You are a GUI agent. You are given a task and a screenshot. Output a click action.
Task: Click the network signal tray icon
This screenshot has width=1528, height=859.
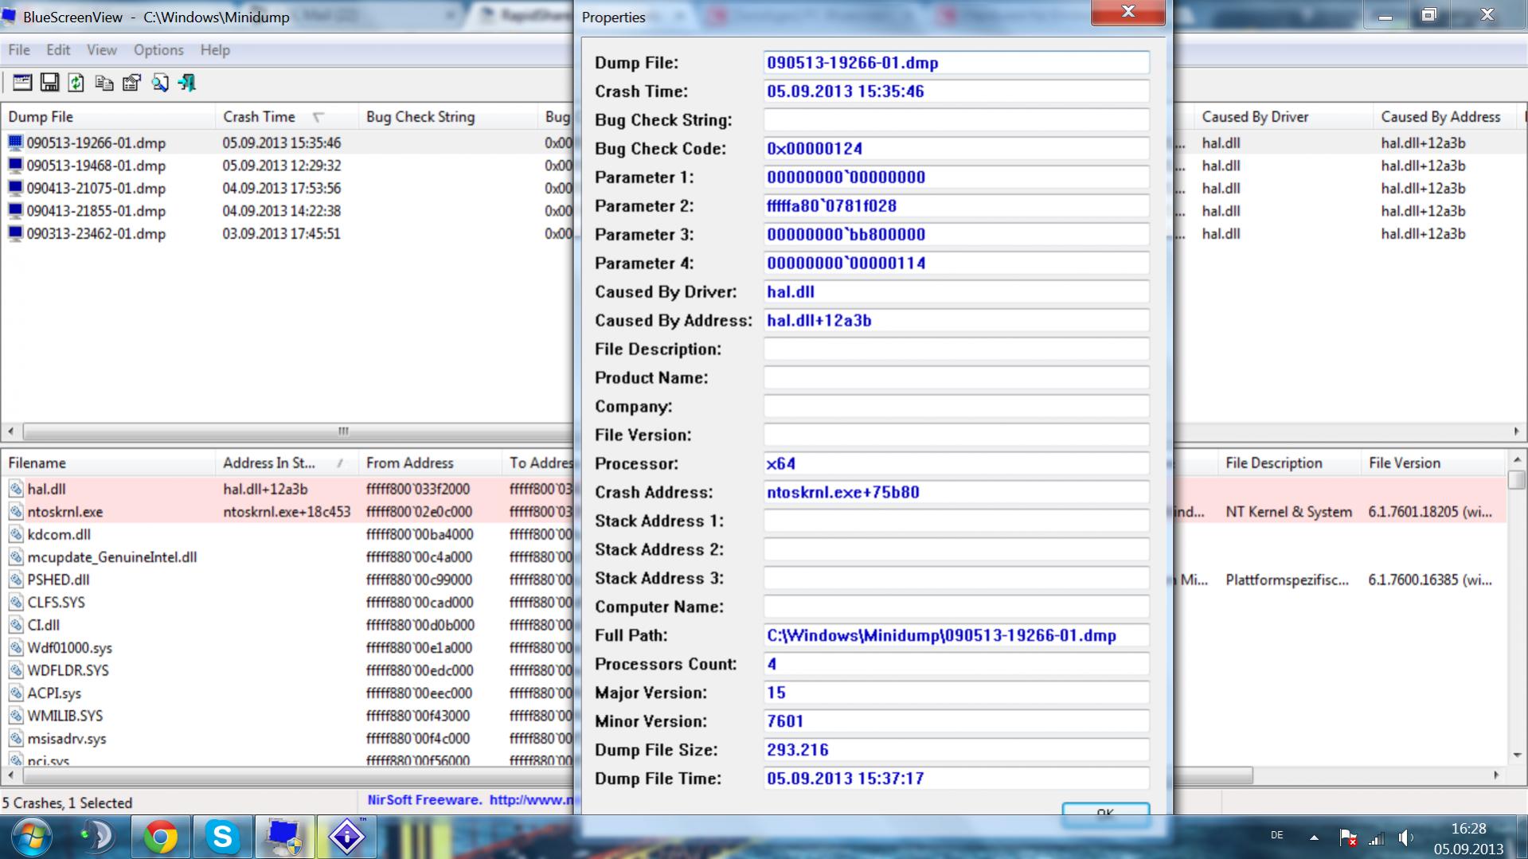coord(1377,838)
